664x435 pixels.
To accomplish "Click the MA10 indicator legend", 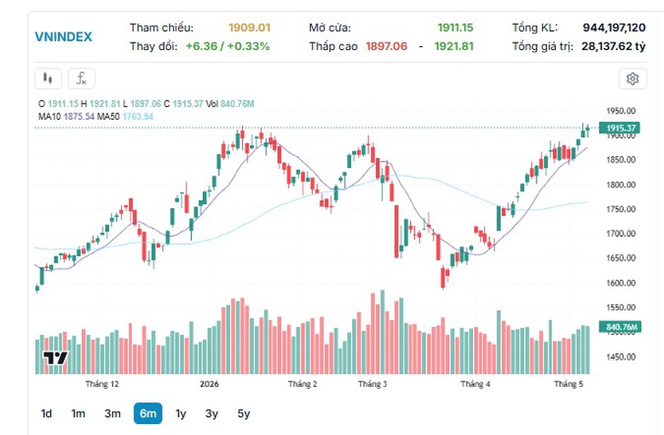I will pyautogui.click(x=66, y=116).
